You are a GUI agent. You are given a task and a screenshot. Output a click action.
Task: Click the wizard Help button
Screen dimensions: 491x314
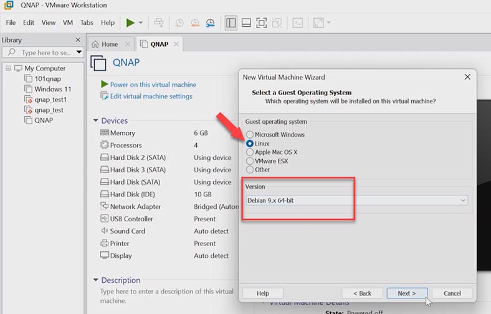coord(263,293)
